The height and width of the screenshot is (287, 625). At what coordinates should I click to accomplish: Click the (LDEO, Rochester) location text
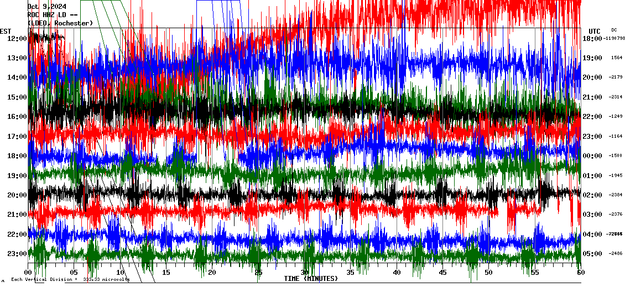[60, 23]
